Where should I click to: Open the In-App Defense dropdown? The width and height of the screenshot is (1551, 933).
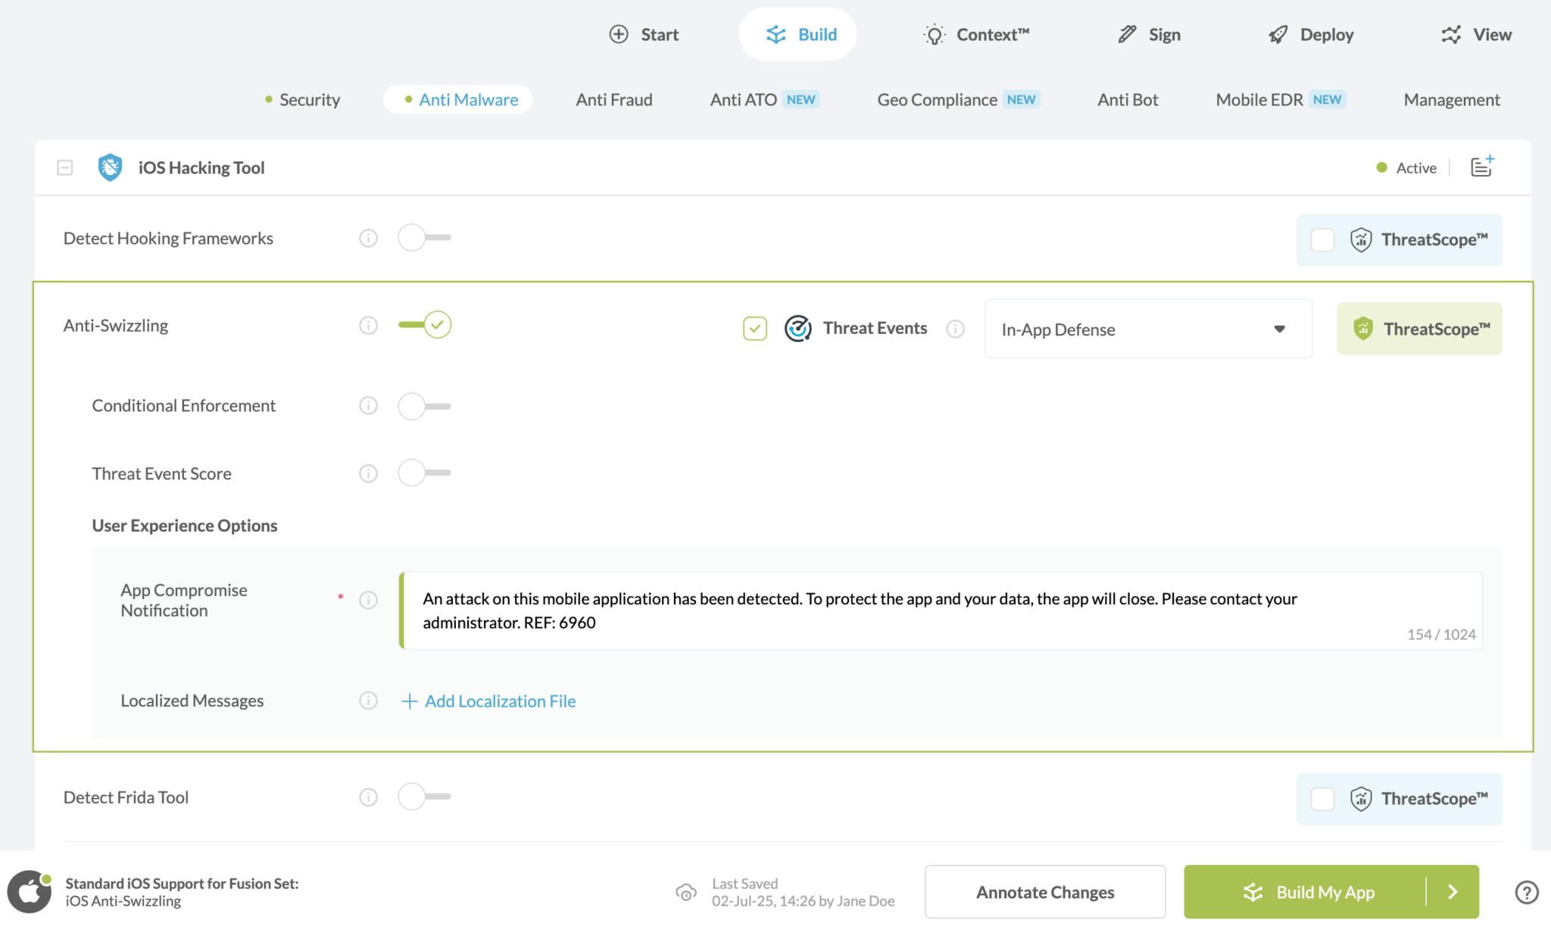(x=1147, y=329)
